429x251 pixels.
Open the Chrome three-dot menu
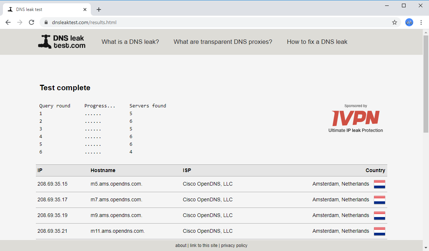point(421,22)
